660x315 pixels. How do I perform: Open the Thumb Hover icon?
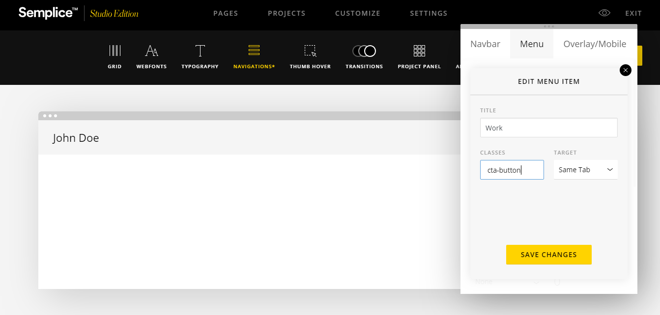(310, 51)
